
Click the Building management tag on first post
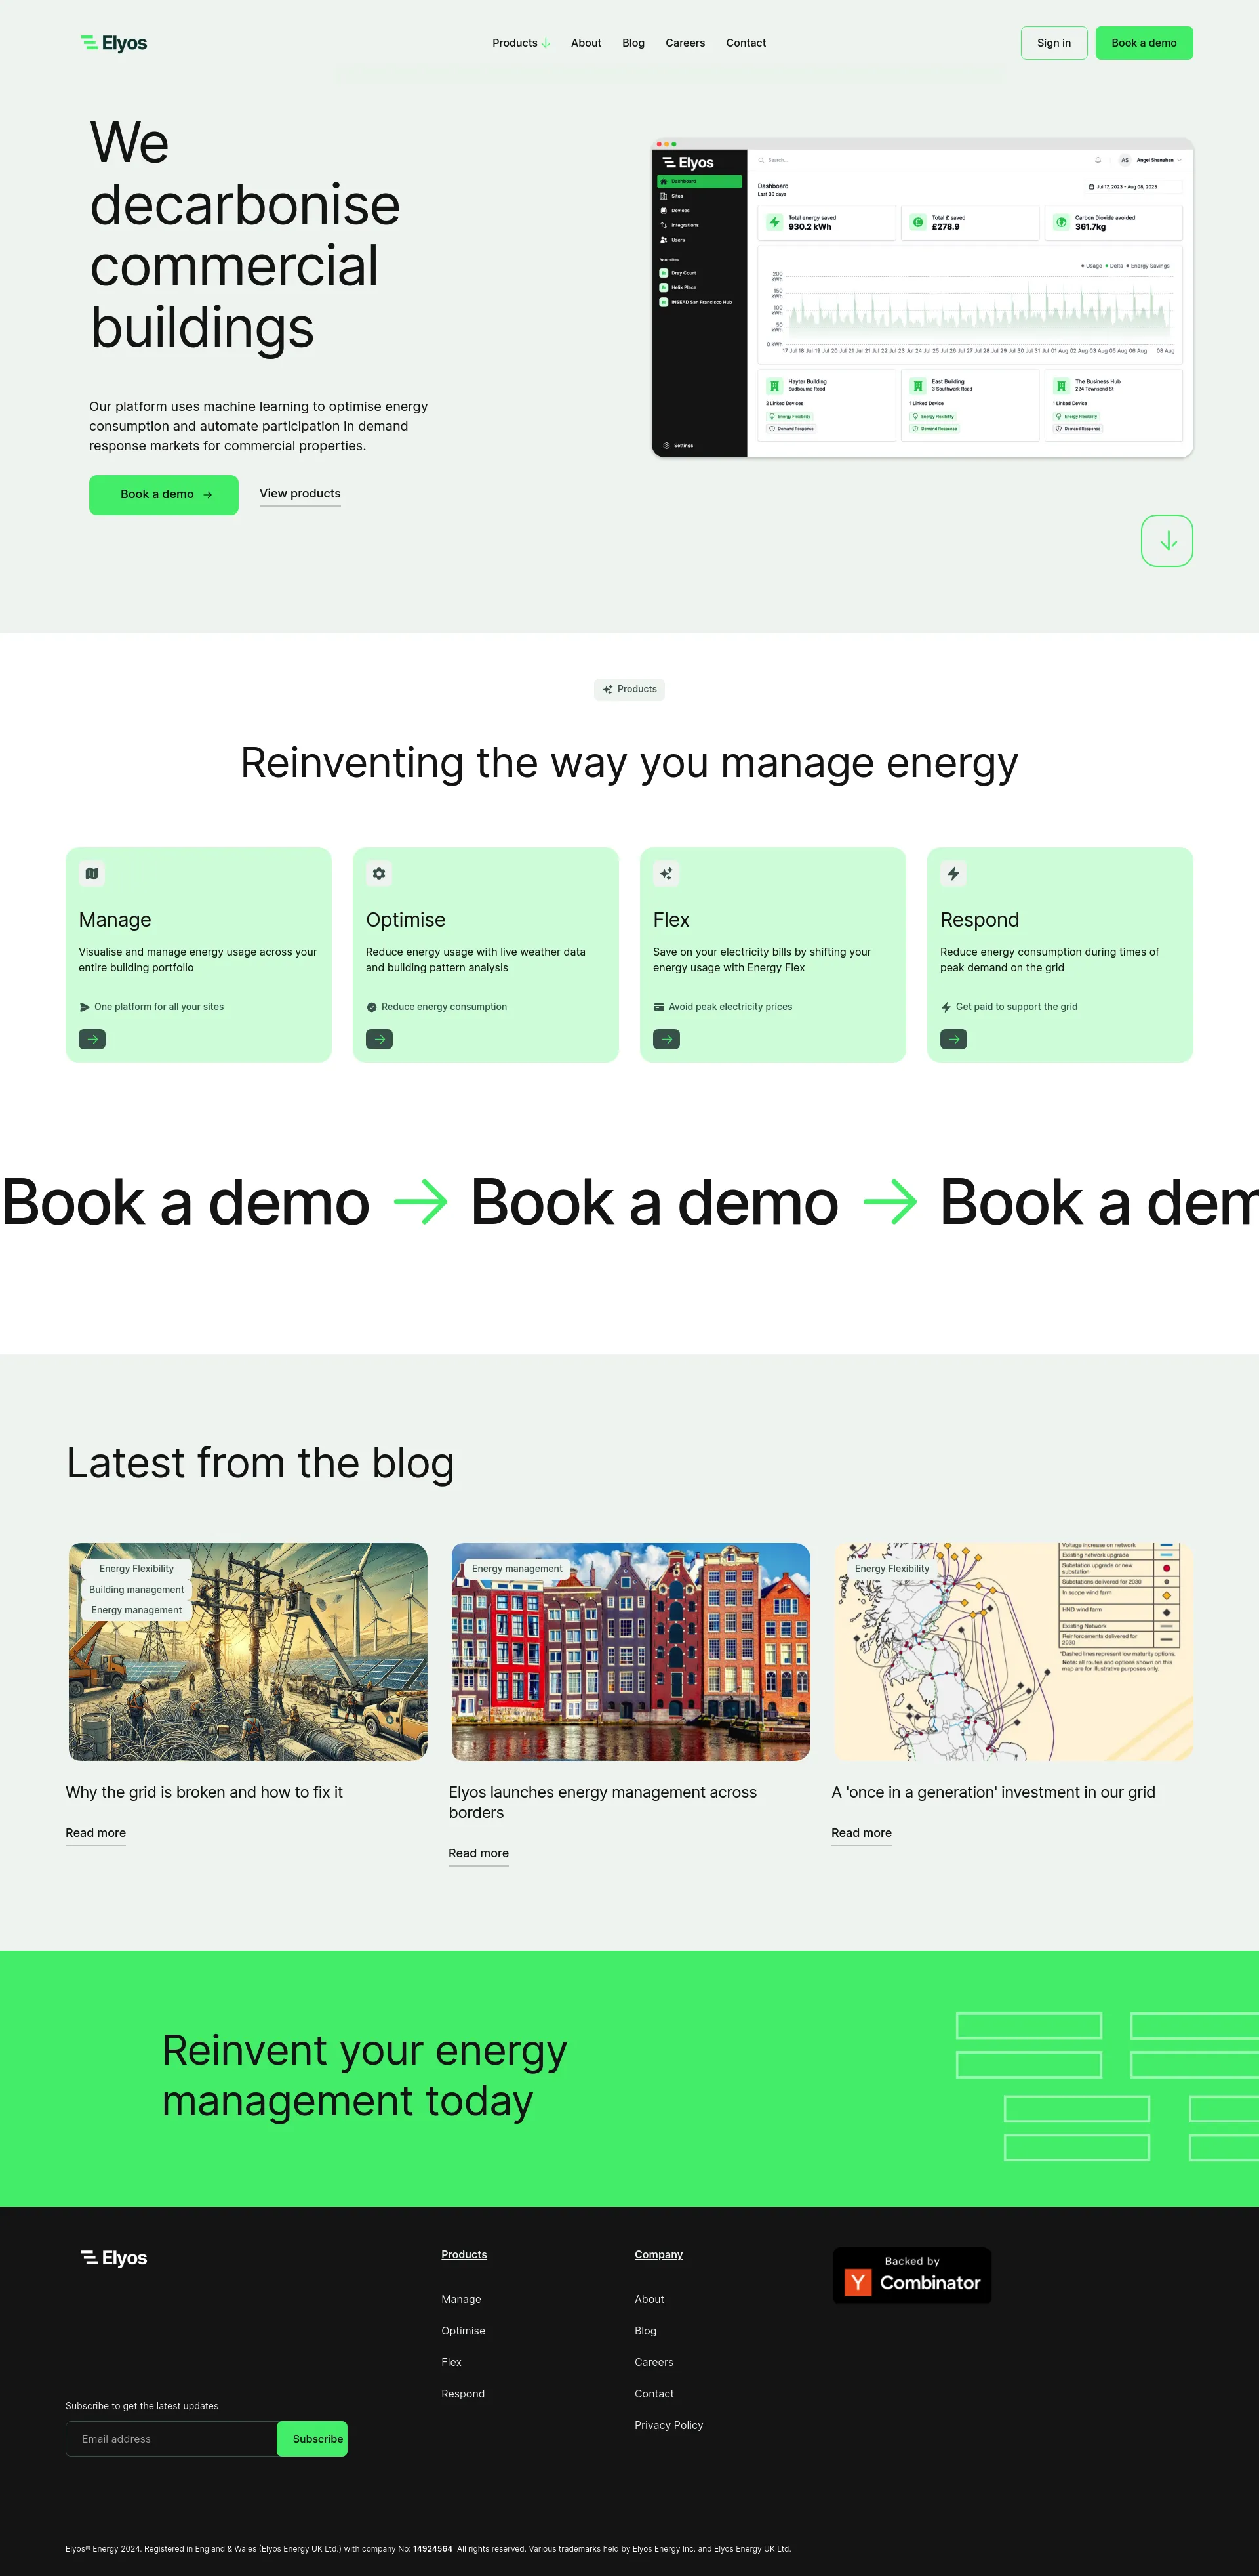[x=137, y=1589]
